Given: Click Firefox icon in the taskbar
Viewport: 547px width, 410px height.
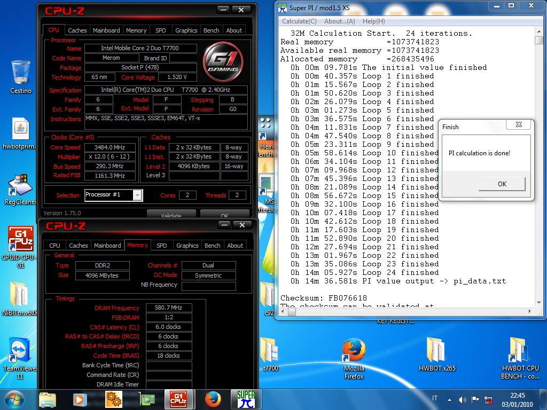Looking at the screenshot, I should (x=213, y=399).
